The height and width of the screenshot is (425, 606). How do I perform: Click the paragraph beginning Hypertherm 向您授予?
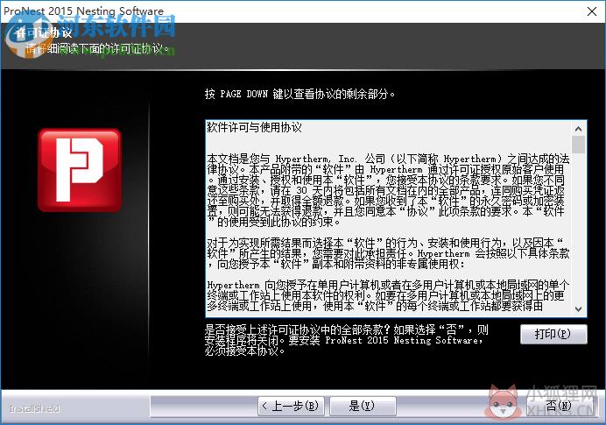point(388,295)
